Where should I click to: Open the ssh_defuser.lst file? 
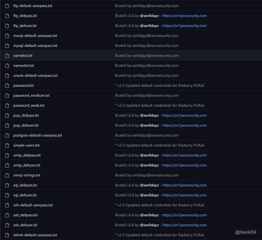25,225
